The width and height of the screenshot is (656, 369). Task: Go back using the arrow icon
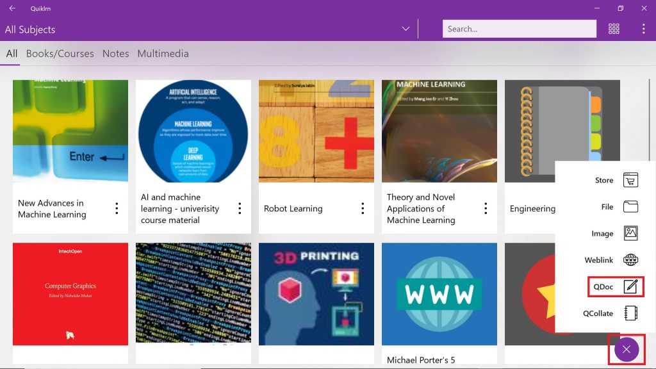[x=12, y=8]
